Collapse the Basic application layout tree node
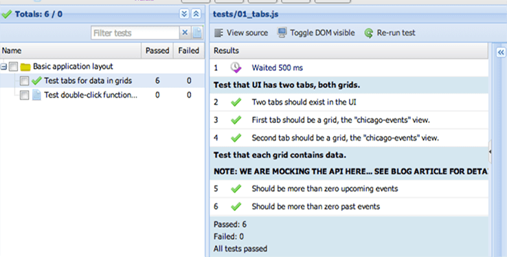Screen dimensions: 507x257 click(3, 67)
